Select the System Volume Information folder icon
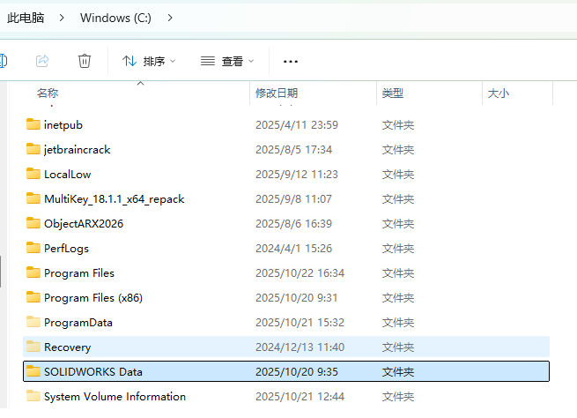577x418 pixels. tap(33, 396)
